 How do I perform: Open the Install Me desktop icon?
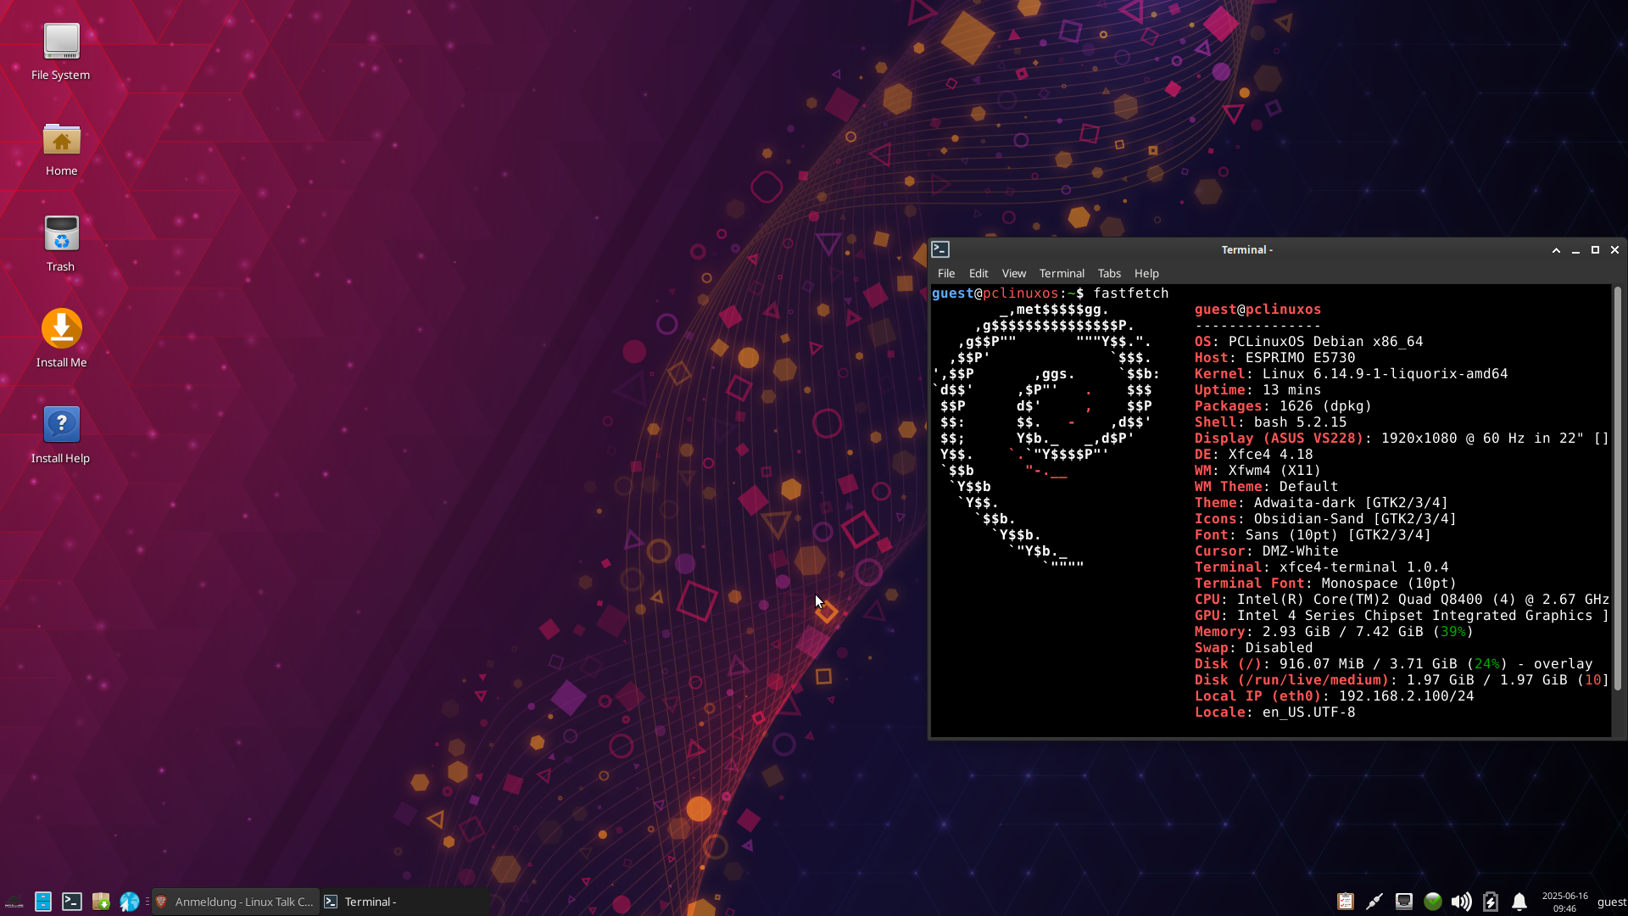click(x=61, y=330)
